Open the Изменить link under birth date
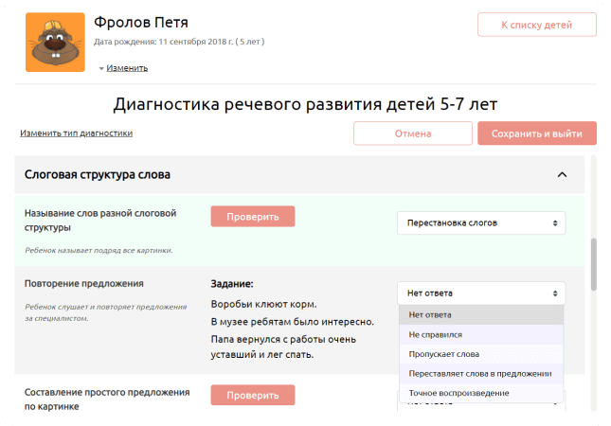The image size is (611, 426). (127, 68)
